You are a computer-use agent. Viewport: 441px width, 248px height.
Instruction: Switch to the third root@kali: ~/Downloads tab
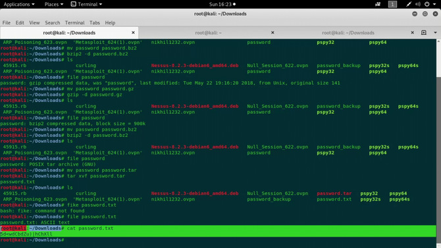coord(348,33)
